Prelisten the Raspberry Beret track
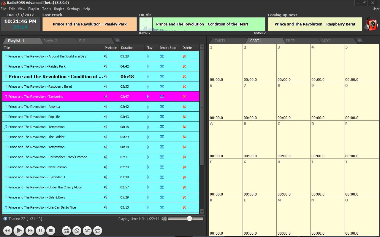This screenshot has width=380, height=237. pyautogui.click(x=106, y=87)
